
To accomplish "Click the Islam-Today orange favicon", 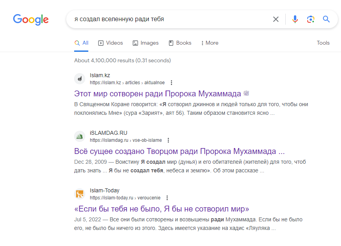I will (80, 194).
